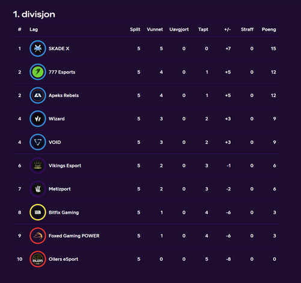Follow the Vikings Esport name link
This screenshot has width=301, height=283.
[65, 166]
